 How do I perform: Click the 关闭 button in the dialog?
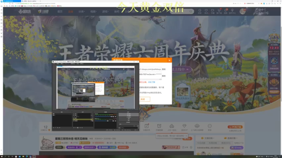pos(145,99)
